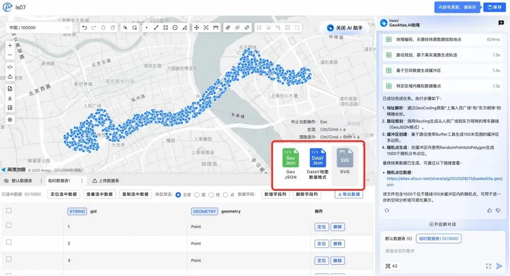This screenshot has height=276, width=510.
Task: Click the copy duplicate icon in toolbar
Action: (x=112, y=28)
